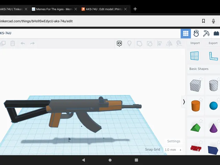220x165 pixels.
Task: Pick the orange Cylinder shape
Action: click(x=196, y=106)
